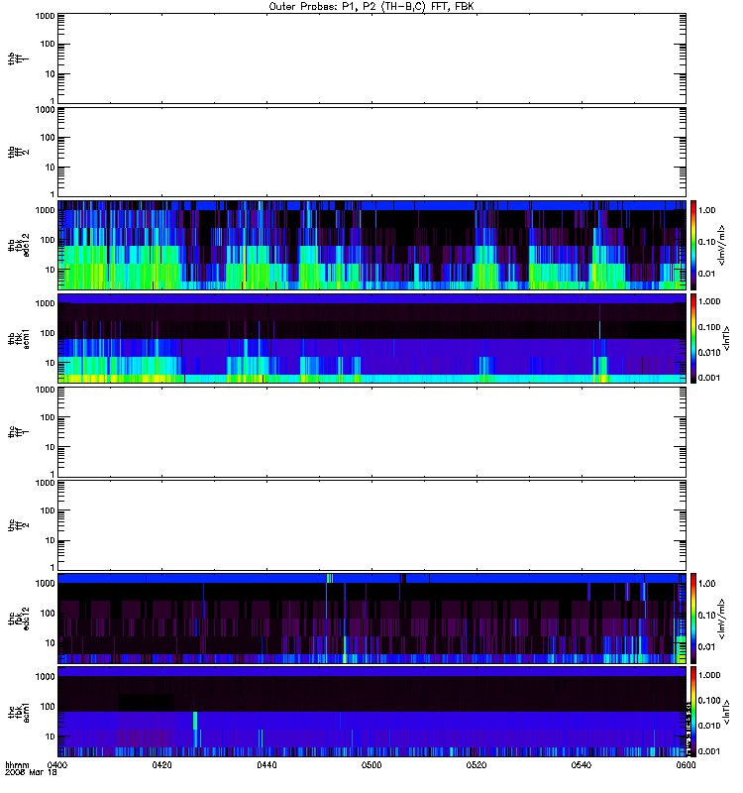The width and height of the screenshot is (743, 793).
Task: Click the 1000 y-axis tick of thc fbk edc12
Action: click(x=45, y=583)
